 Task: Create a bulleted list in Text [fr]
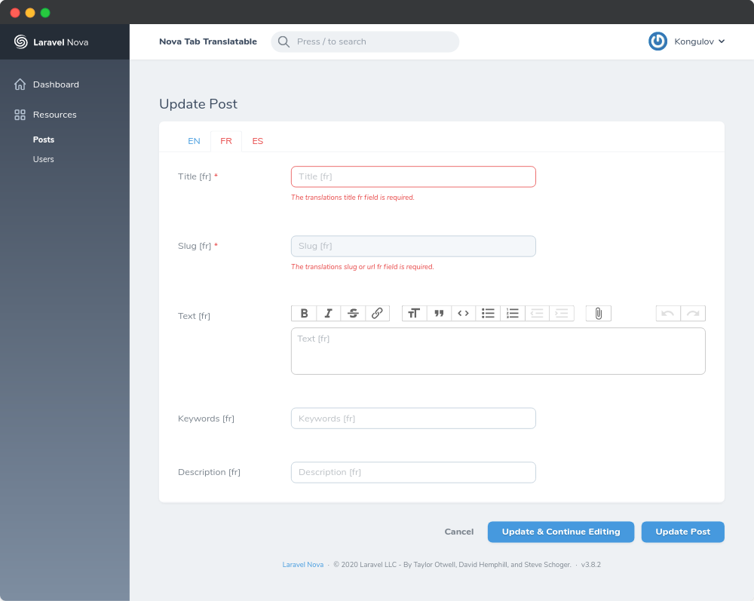click(x=488, y=313)
